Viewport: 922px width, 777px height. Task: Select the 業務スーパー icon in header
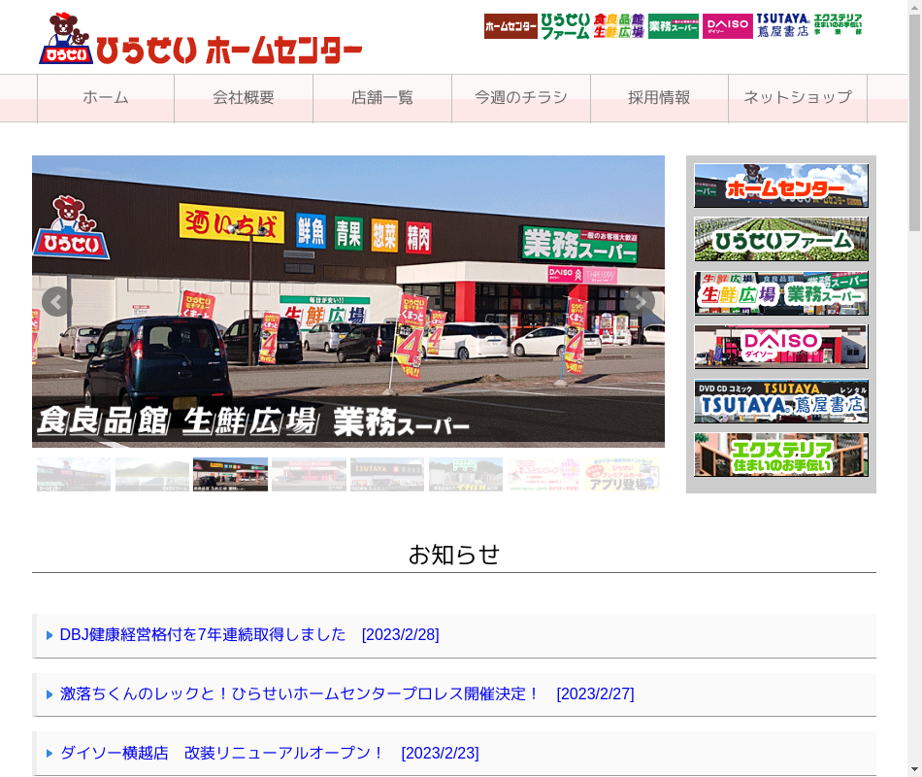click(x=674, y=26)
